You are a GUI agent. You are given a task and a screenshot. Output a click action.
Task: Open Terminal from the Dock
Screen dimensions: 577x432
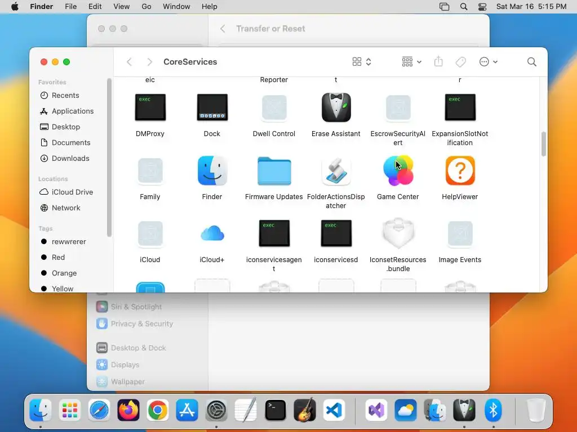[275, 410]
